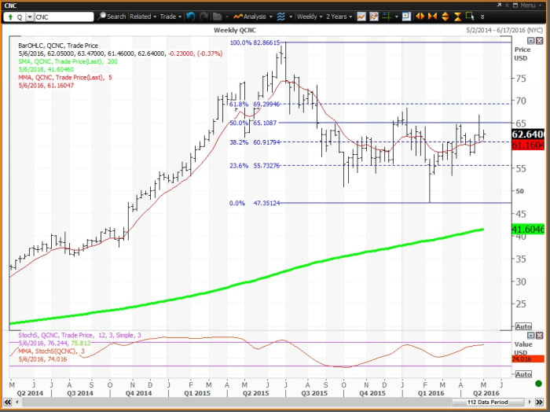Click the Search magnifier button

pyautogui.click(x=112, y=17)
